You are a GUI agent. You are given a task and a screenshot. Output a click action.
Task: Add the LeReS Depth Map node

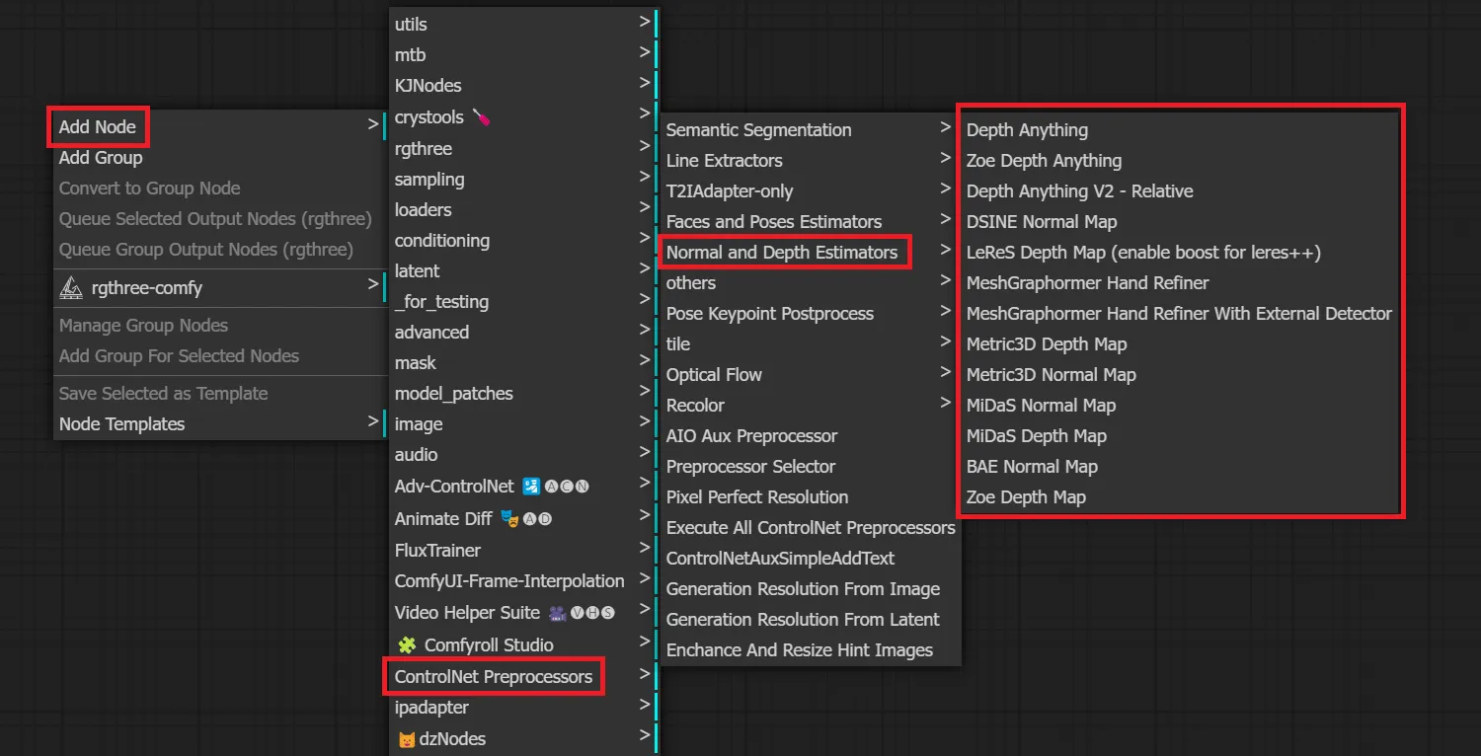click(x=1180, y=252)
